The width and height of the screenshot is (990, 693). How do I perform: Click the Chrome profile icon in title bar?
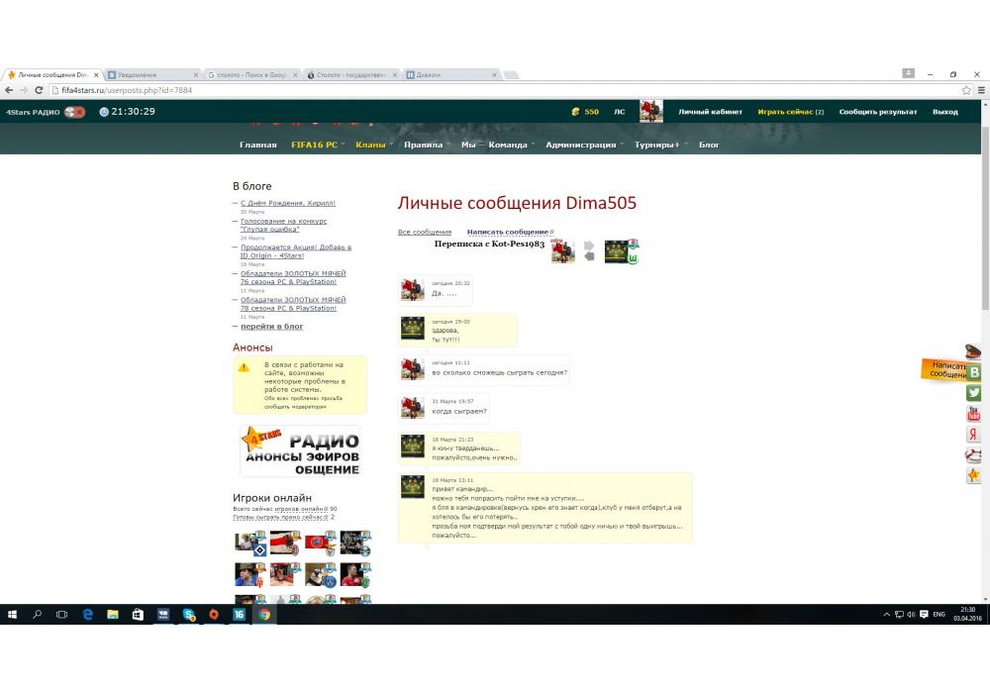click(x=908, y=73)
